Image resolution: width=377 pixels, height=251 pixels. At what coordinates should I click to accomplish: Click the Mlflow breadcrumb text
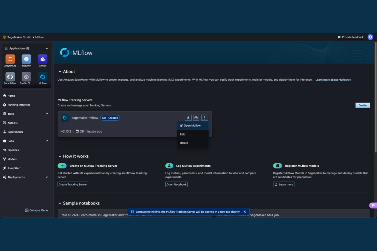pyautogui.click(x=39, y=37)
